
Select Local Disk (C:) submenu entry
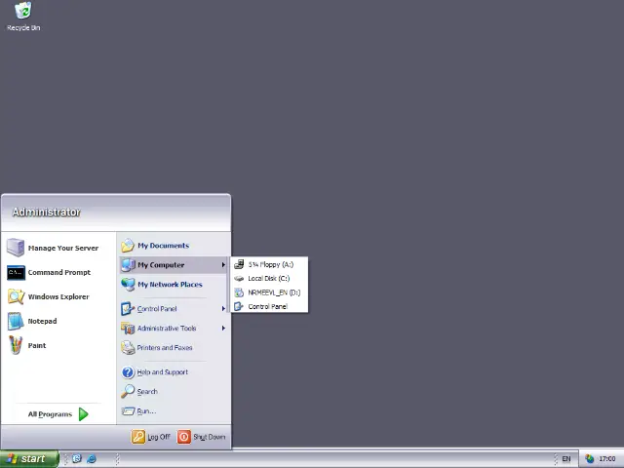pyautogui.click(x=269, y=279)
